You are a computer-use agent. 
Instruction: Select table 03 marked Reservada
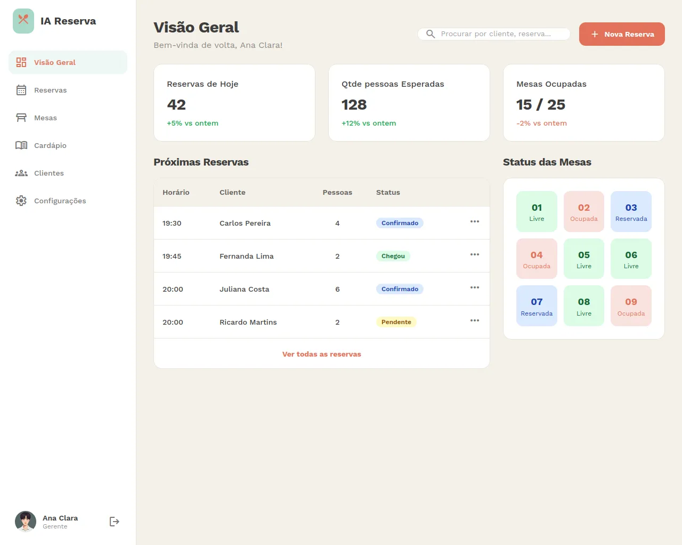point(631,211)
